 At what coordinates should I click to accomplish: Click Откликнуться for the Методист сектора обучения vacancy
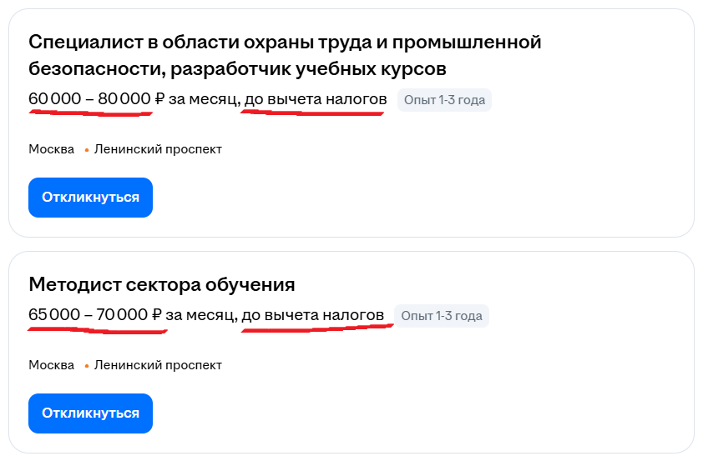coord(90,413)
